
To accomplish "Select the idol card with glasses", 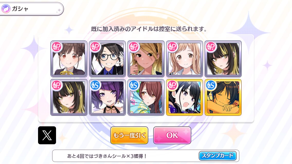I will tap(107, 59).
